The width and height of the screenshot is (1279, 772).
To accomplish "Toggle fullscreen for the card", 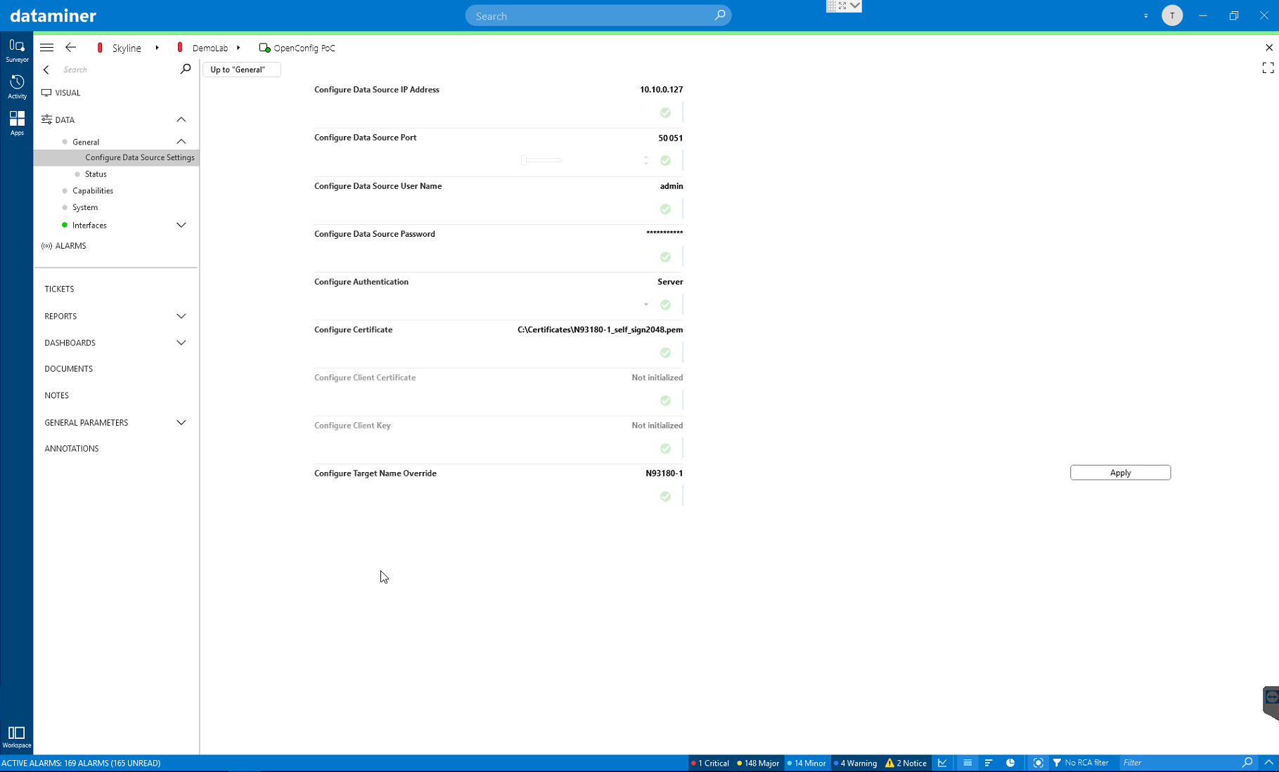I will click(1268, 68).
